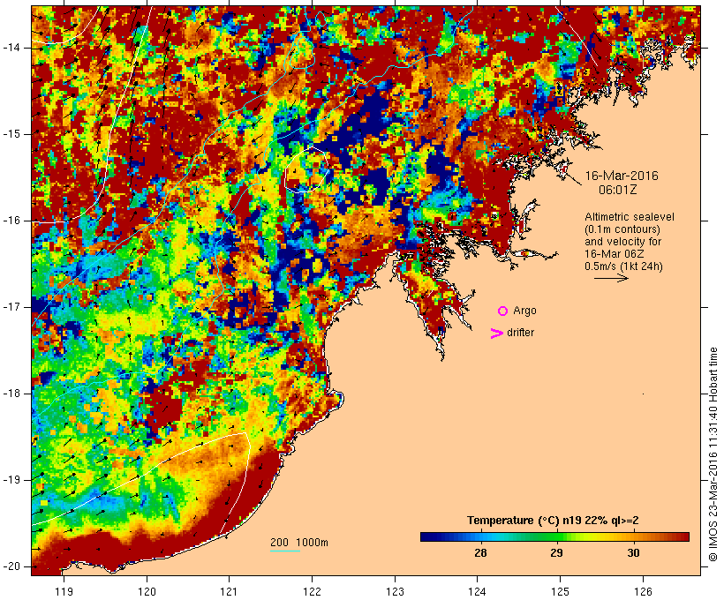Click the '120' longitude axis label

[147, 591]
